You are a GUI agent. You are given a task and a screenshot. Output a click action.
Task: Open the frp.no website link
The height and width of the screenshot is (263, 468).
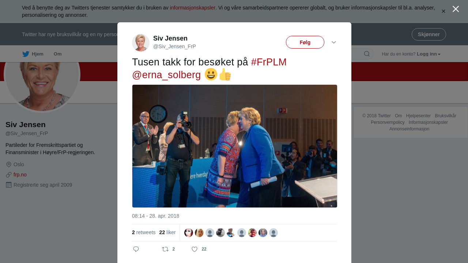pos(20,175)
